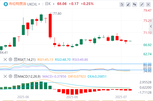Click the blue Brent crude logo icon
153x101 pixels.
(x=6, y=4)
